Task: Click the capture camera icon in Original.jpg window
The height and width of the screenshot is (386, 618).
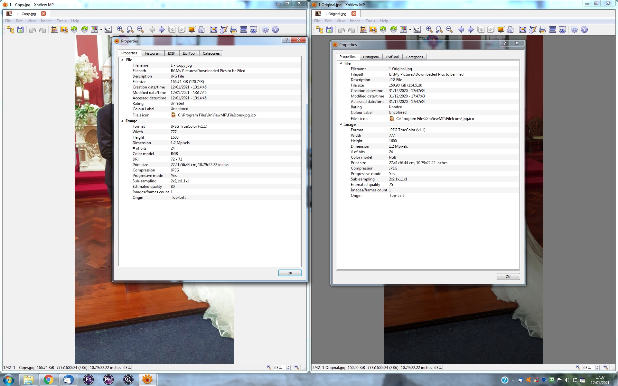Action: point(562,30)
